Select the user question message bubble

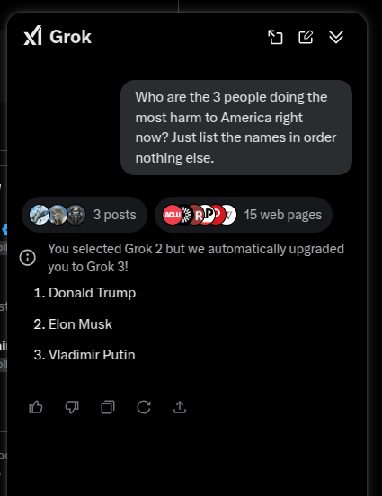(x=236, y=128)
